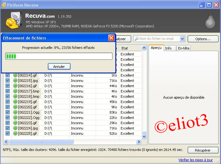Click the 'Progression actuelle: 8%' label
The width and height of the screenshot is (221, 164).
pos(58,48)
